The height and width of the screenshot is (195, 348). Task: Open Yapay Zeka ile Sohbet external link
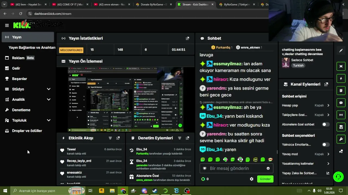pyautogui.click(x=328, y=173)
